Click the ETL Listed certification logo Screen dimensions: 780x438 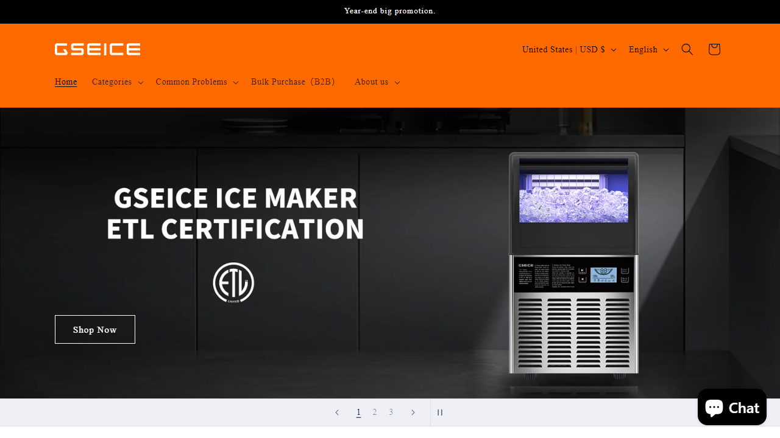[233, 283]
